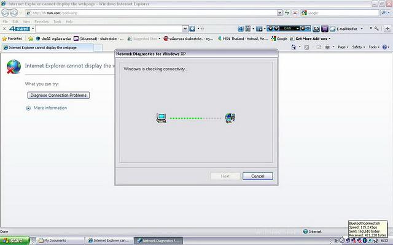Viewport: 393px width, 245px height.
Task: Open the Tools menu in menu bar
Action: (x=57, y=22)
